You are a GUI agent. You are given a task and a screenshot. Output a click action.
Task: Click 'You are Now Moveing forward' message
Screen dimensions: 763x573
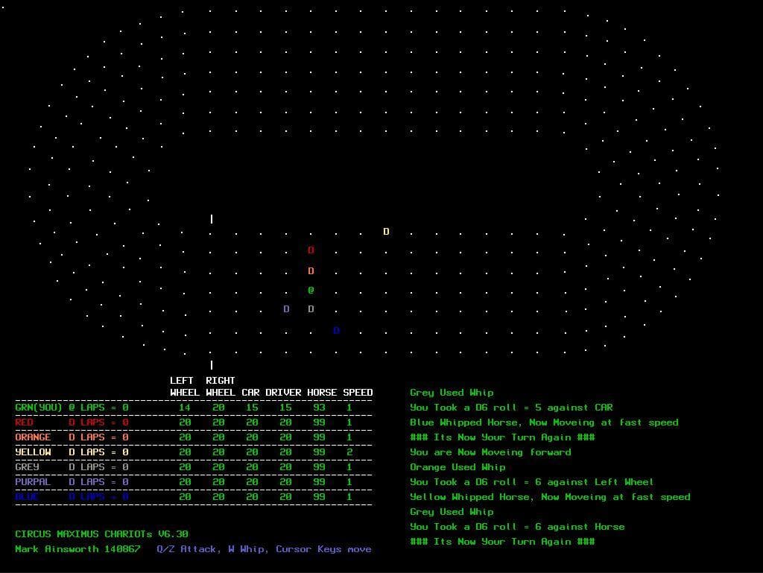pyautogui.click(x=490, y=452)
